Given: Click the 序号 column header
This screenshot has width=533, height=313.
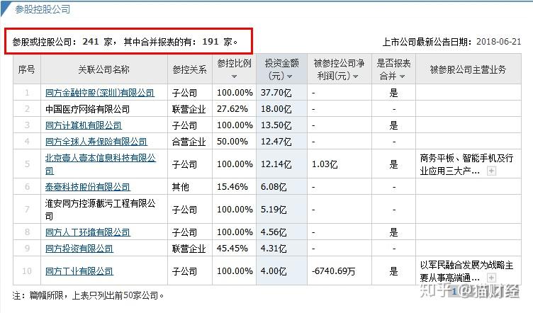Looking at the screenshot, I should [x=26, y=69].
